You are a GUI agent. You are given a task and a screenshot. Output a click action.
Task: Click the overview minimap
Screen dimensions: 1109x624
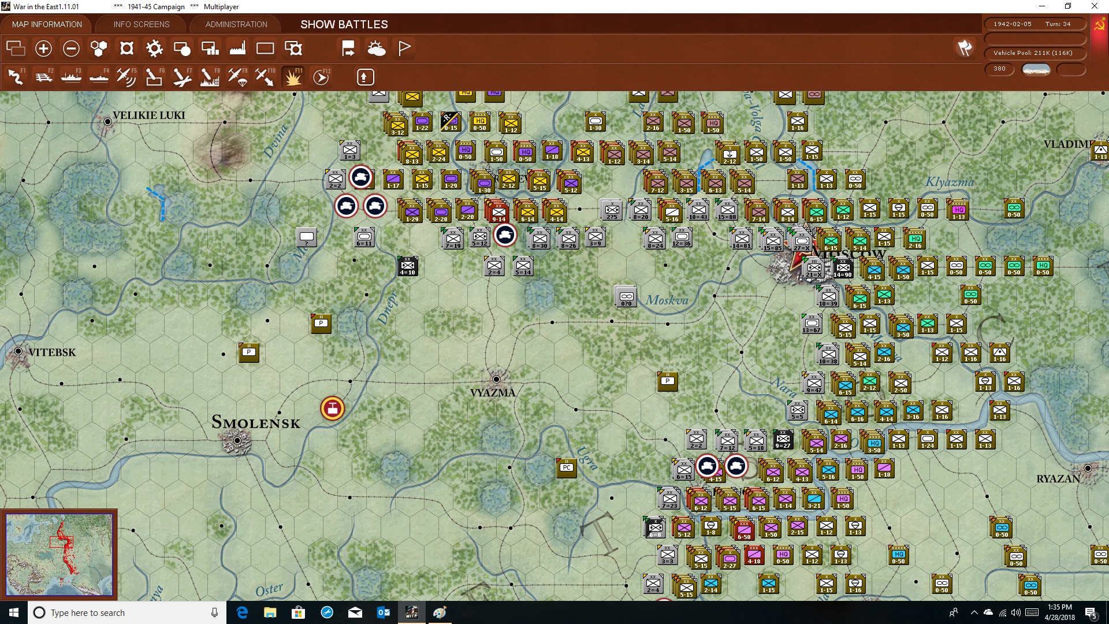coord(59,555)
